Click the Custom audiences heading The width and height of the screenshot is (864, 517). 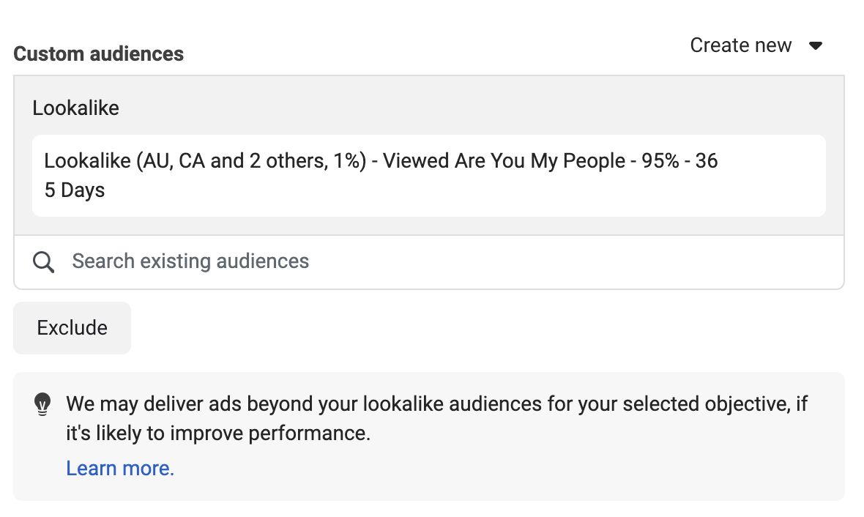click(99, 54)
